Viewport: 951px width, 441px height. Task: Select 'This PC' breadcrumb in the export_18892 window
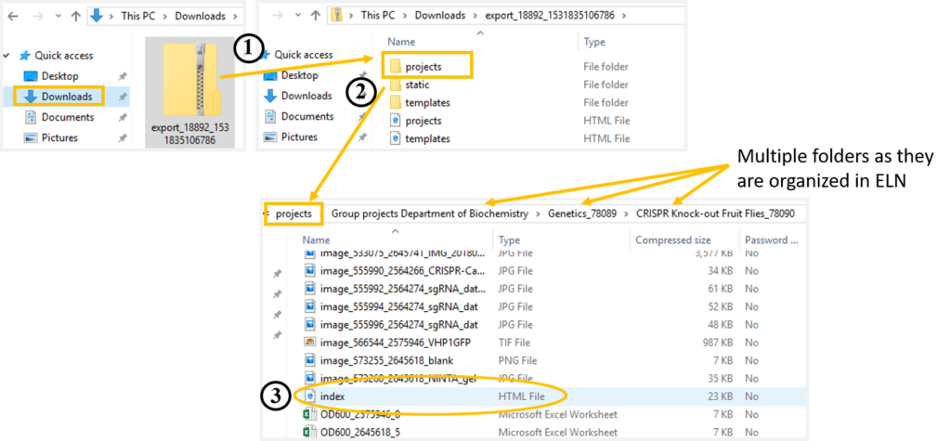(x=378, y=16)
